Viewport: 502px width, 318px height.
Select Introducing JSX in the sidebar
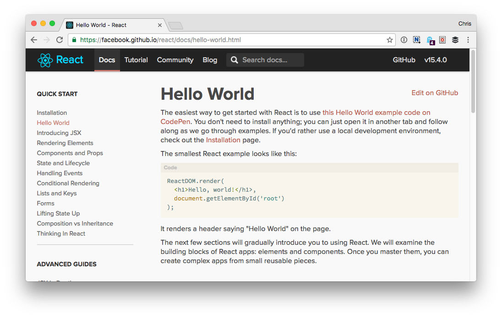pyautogui.click(x=59, y=133)
